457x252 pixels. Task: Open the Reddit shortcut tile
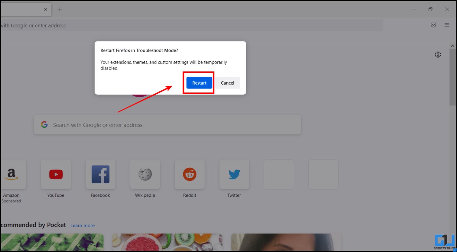click(x=190, y=174)
